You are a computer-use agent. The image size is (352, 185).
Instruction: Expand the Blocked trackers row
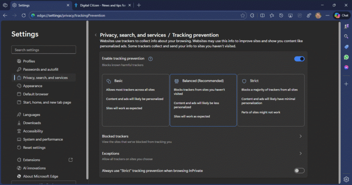click(203, 139)
